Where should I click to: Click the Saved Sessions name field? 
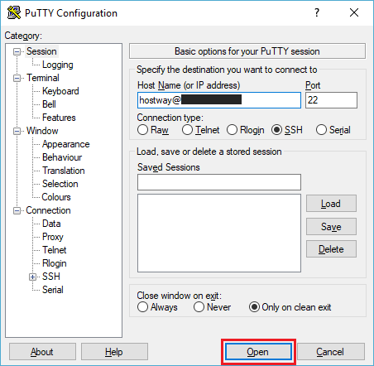tap(219, 182)
